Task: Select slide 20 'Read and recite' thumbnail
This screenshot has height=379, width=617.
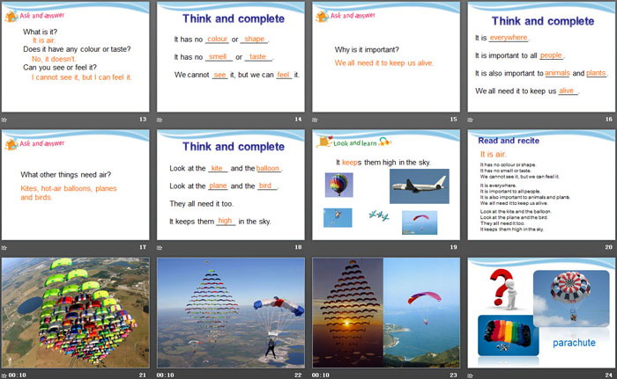Action: click(x=541, y=185)
